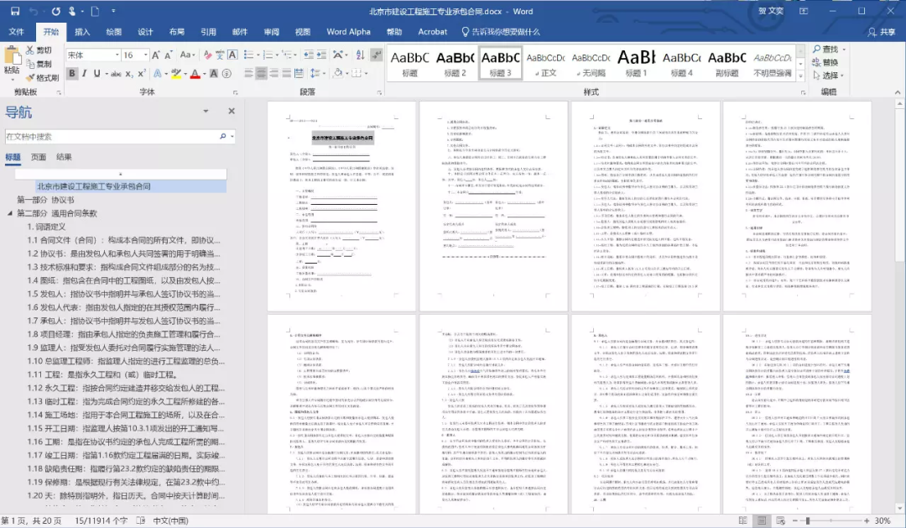Open Change Case Aa dropdown
906x528 pixels.
click(x=187, y=55)
